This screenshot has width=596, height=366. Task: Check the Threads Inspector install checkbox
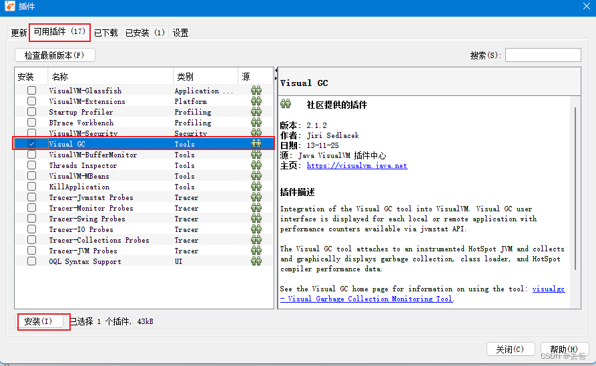31,165
